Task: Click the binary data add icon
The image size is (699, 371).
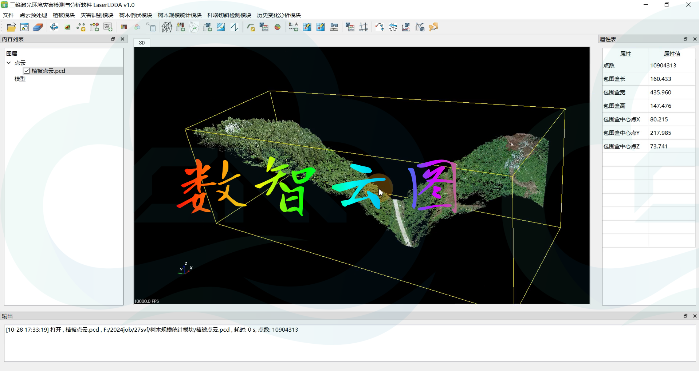Action: pos(108,27)
